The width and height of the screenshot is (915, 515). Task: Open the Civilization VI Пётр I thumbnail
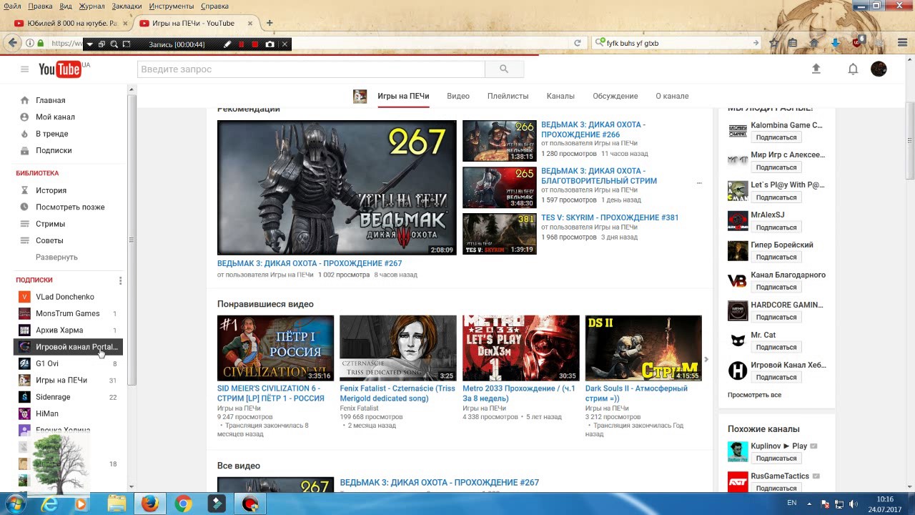[x=275, y=348]
